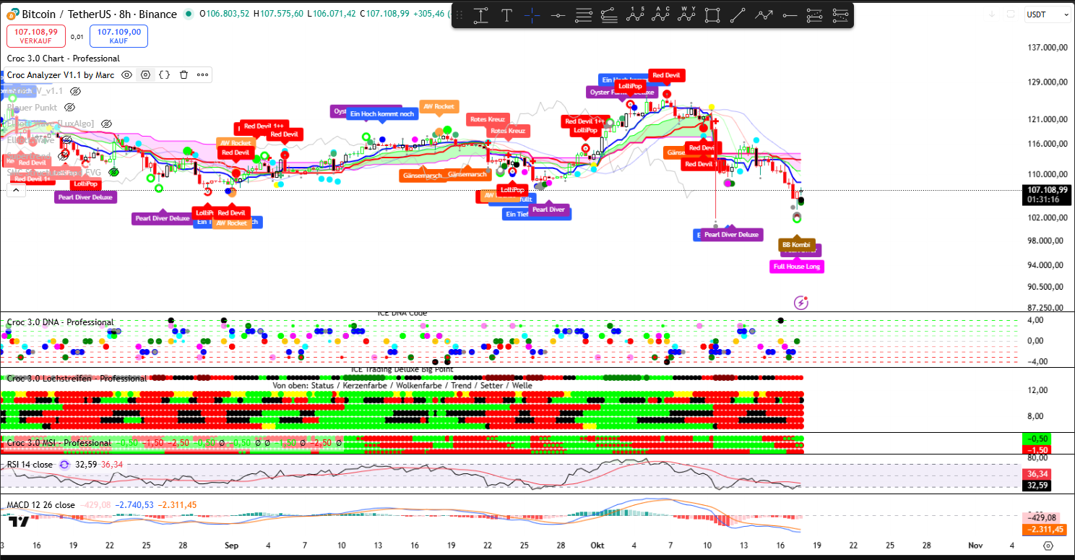This screenshot has height=560, width=1075.
Task: Open more options for Croc Analyzer indicator
Action: [202, 74]
